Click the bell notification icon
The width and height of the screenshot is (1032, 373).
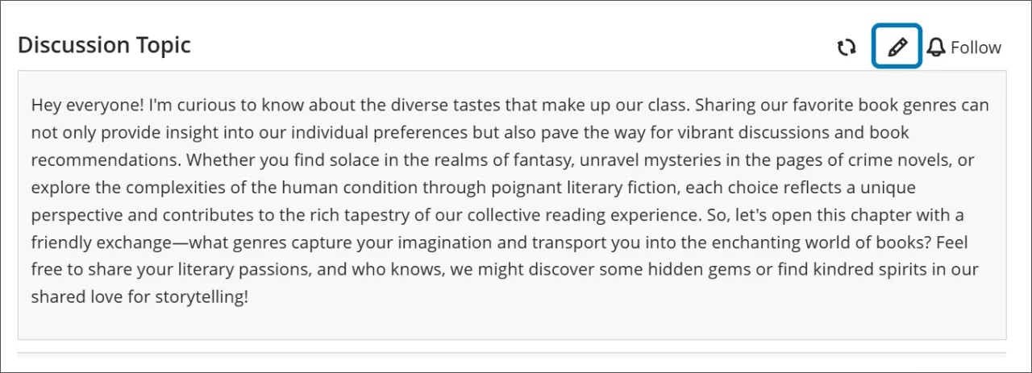point(936,48)
